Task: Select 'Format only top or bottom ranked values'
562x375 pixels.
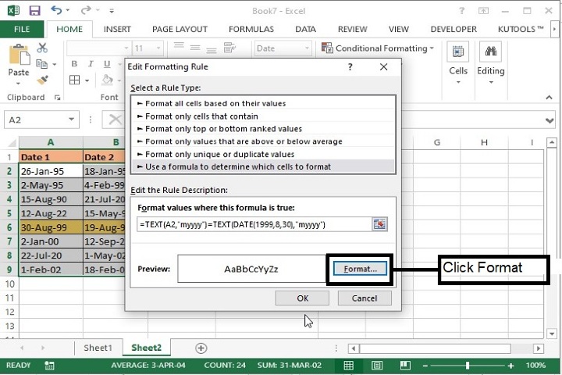Action: [x=263, y=129]
